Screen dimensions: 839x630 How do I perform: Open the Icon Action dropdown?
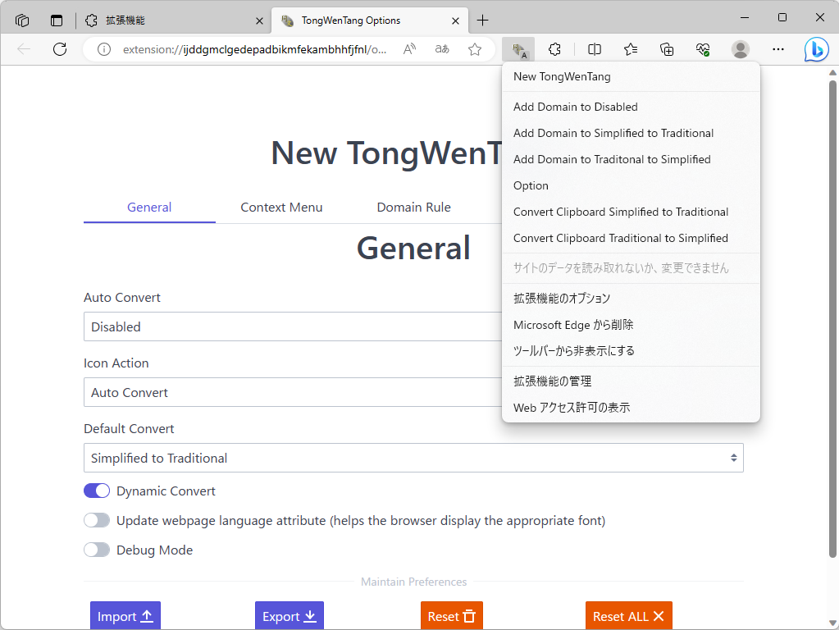coord(293,392)
